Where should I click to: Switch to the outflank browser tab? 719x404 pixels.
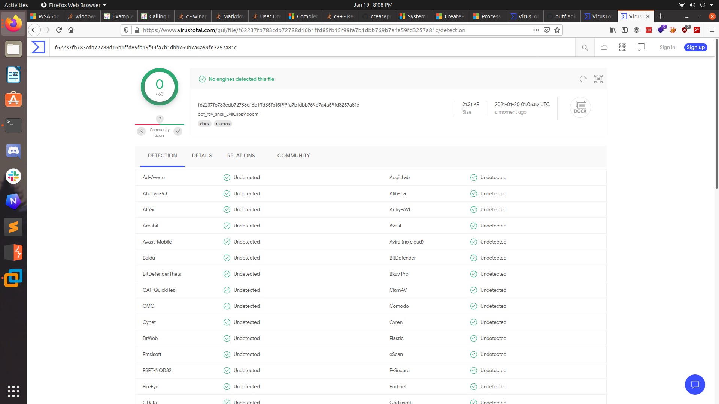(x=562, y=16)
